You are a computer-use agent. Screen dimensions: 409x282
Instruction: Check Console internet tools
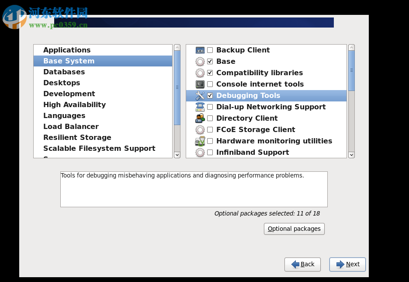210,84
